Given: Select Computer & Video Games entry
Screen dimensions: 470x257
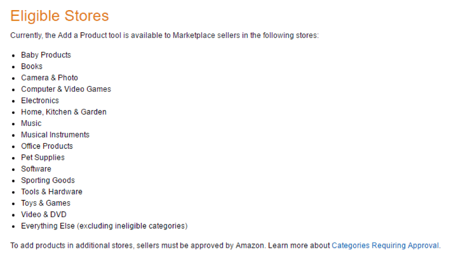Looking at the screenshot, I should point(66,89).
